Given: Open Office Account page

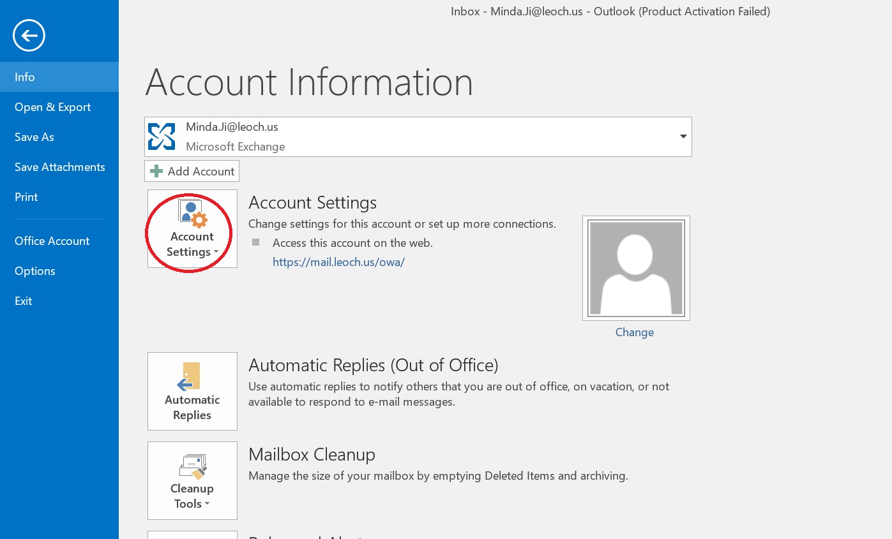Looking at the screenshot, I should point(59,241).
